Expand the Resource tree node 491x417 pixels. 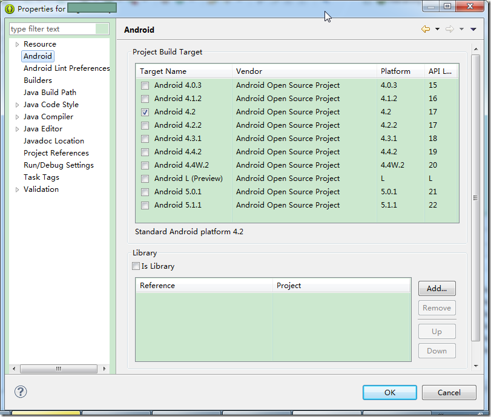(17, 44)
